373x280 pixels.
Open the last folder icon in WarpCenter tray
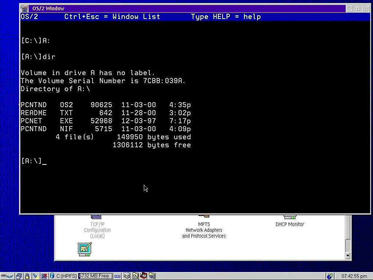click(x=152, y=276)
